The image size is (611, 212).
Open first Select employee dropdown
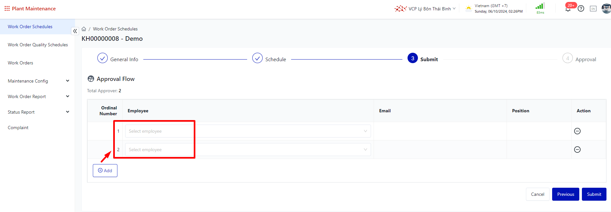(x=248, y=131)
